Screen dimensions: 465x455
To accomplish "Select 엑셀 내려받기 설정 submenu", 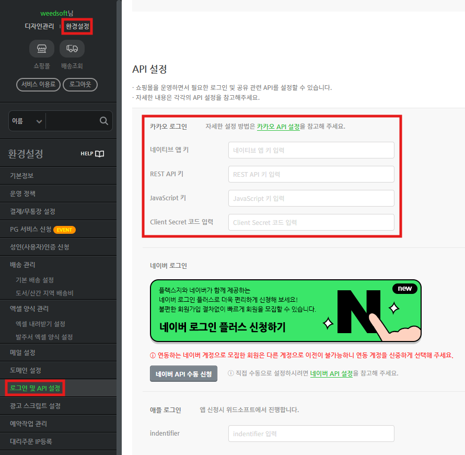I will click(x=40, y=324).
